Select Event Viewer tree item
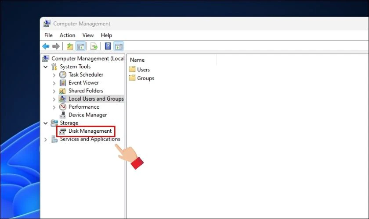This screenshot has height=219, width=369. (83, 83)
